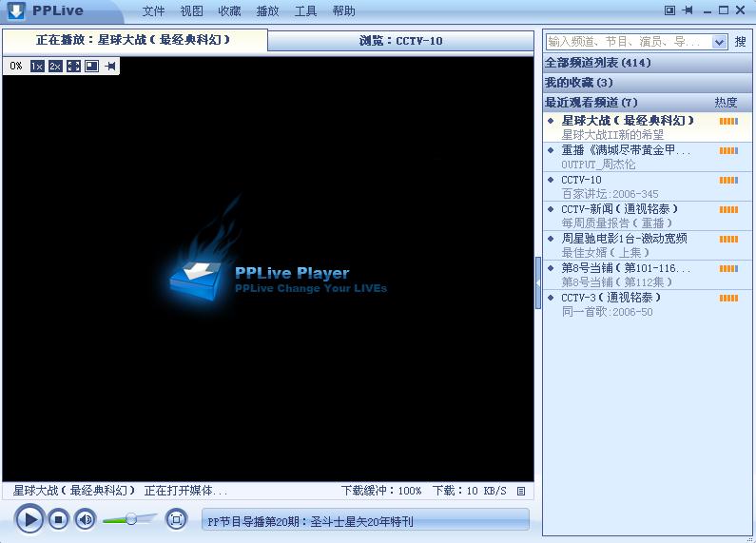Viewport: 756px width, 543px height.
Task: Collapse channel panel with side splitter arrow
Action: [x=538, y=283]
